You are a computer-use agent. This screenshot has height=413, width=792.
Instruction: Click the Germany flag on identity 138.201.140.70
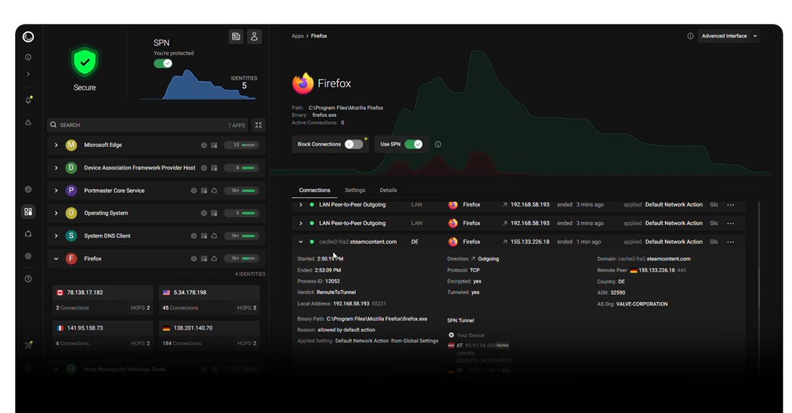pos(166,328)
